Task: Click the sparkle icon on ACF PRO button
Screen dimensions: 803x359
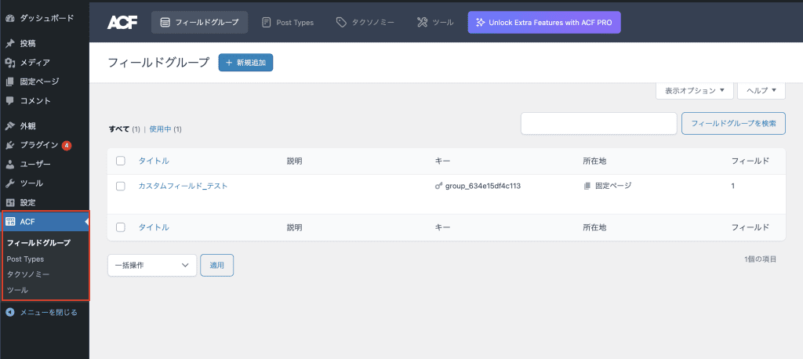Action: (x=480, y=23)
